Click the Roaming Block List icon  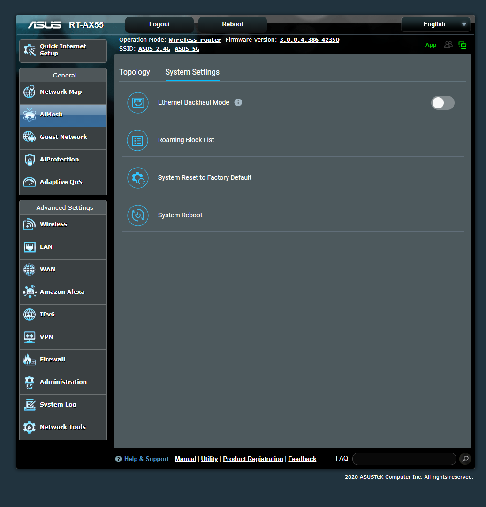137,140
